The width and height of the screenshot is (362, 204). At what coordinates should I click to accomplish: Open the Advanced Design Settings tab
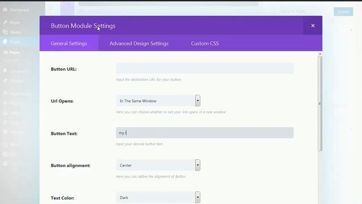(139, 43)
